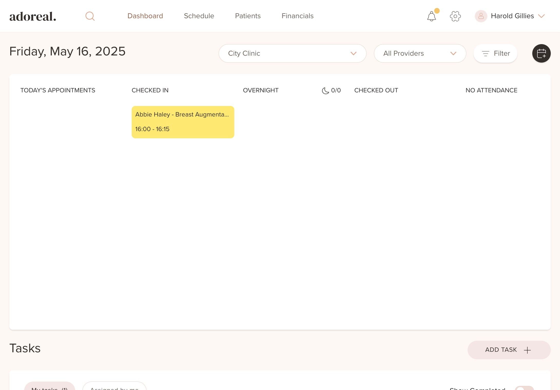The image size is (560, 390).
Task: Open Abbie Haley appointment card
Action: pos(183,122)
